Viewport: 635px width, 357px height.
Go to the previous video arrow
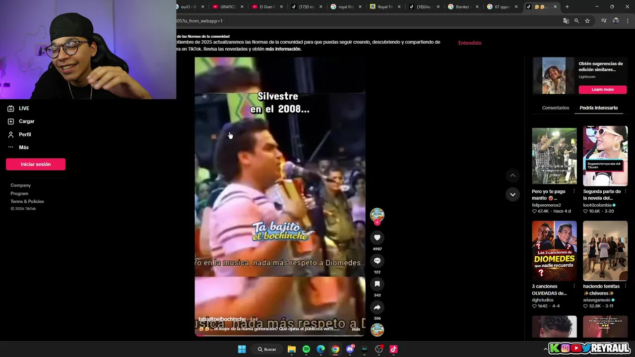pos(512,175)
